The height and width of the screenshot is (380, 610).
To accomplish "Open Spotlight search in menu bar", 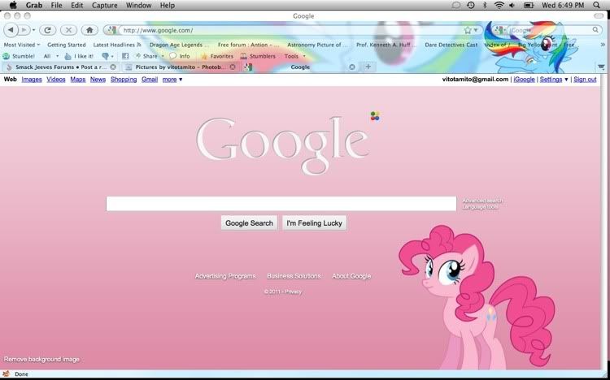I will 597,5.
